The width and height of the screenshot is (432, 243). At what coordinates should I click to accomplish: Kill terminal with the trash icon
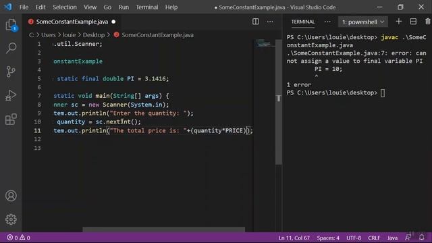[x=427, y=22]
